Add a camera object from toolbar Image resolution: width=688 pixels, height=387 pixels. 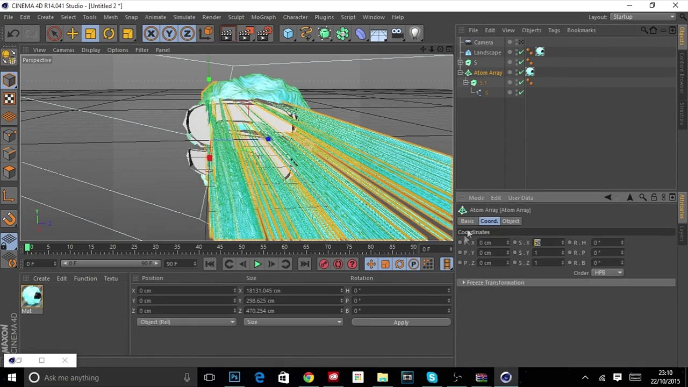pyautogui.click(x=397, y=34)
